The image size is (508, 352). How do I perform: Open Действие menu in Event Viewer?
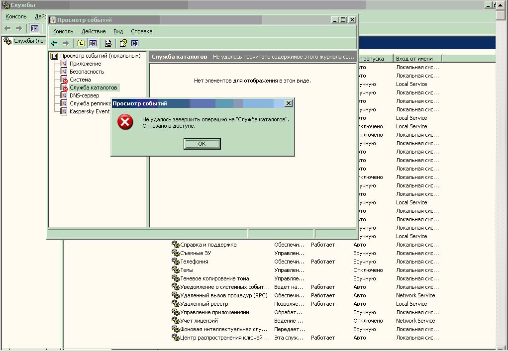94,31
